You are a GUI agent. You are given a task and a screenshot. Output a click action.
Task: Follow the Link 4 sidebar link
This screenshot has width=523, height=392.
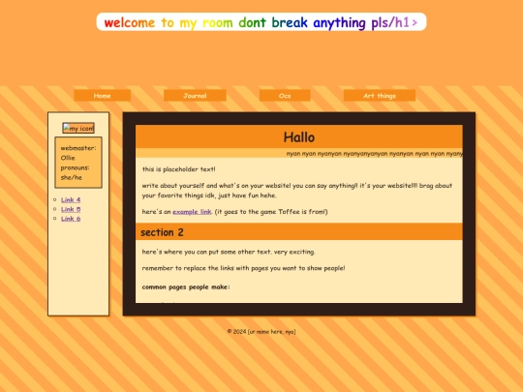(x=71, y=199)
